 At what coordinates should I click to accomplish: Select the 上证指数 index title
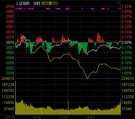tap(22, 3)
